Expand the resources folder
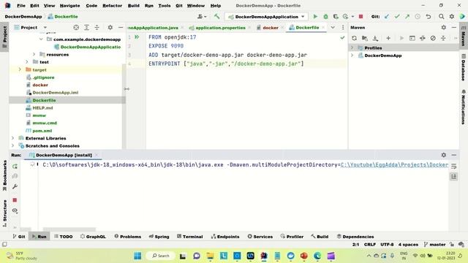 (x=34, y=54)
